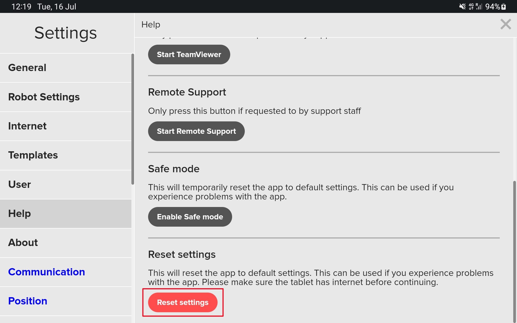517x323 pixels.
Task: Click the Safe mode 'temporarily reset' description
Action: point(301,192)
